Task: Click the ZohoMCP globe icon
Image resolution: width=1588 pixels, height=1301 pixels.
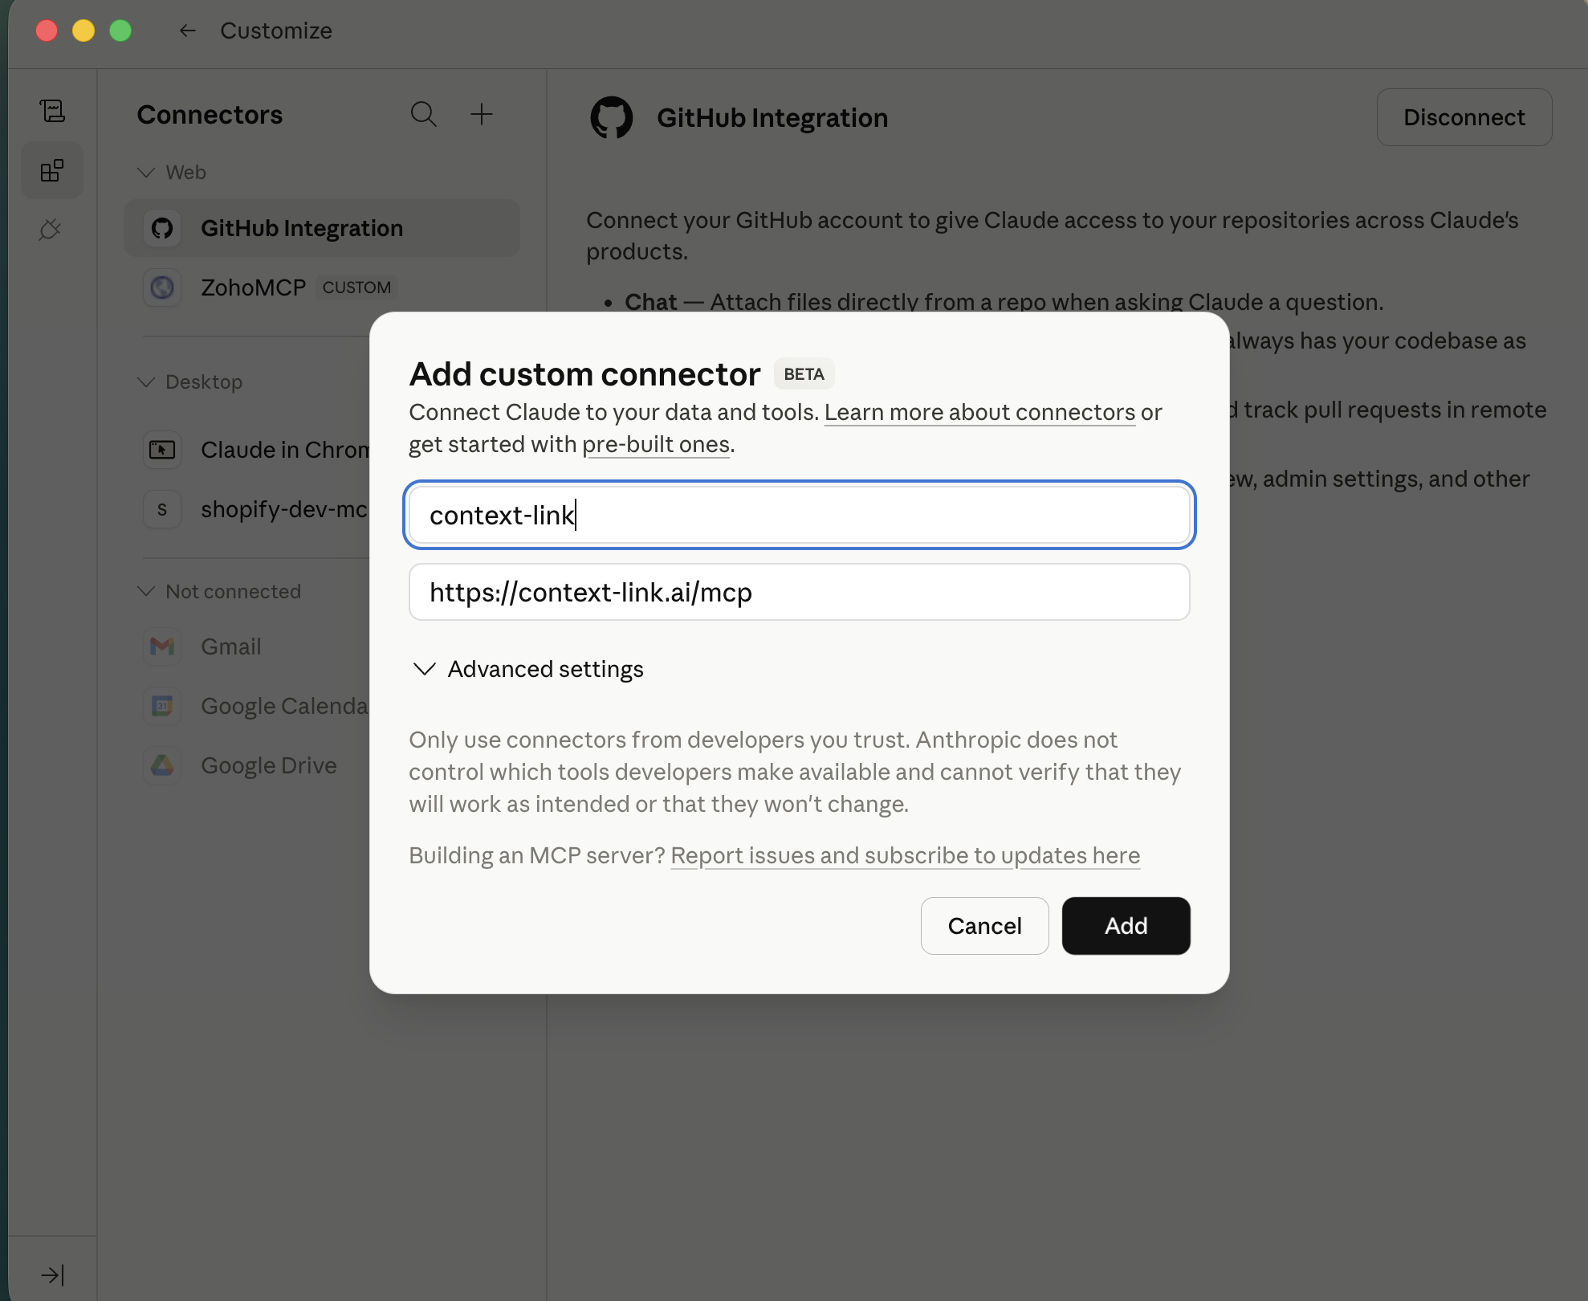Action: pyautogui.click(x=162, y=288)
